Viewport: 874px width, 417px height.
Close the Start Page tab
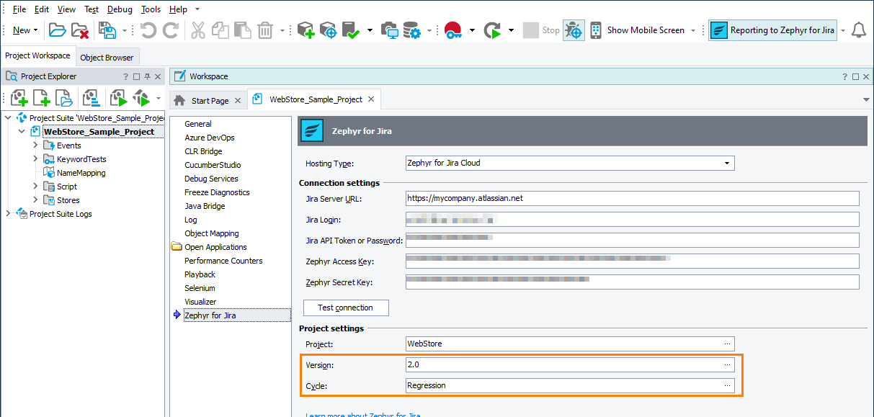[237, 101]
